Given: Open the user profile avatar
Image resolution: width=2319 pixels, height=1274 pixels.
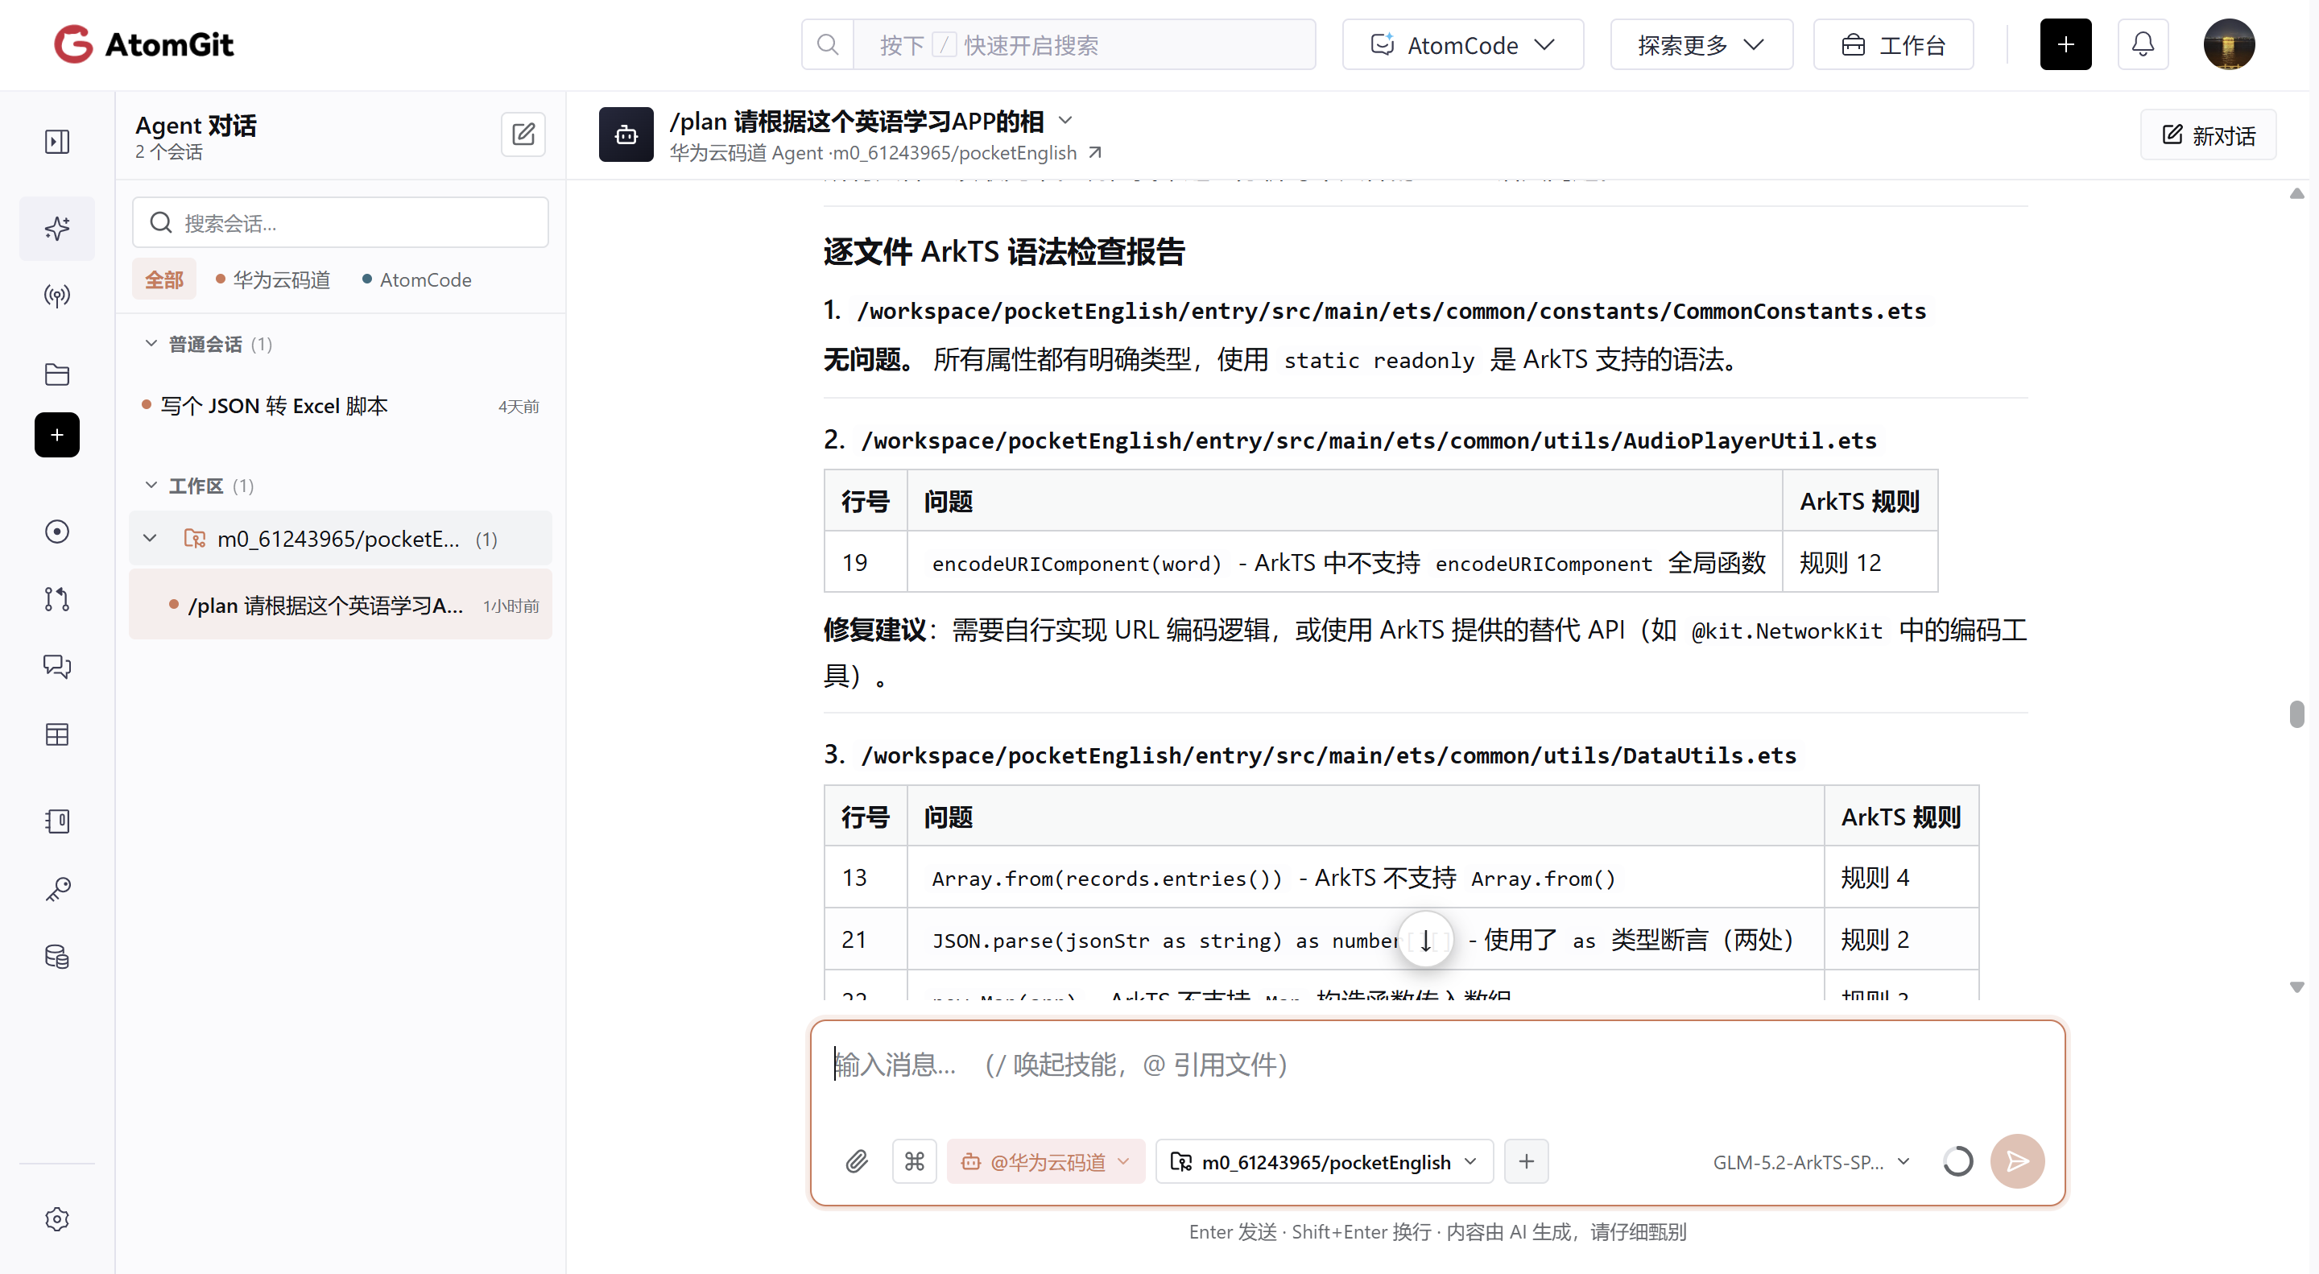Looking at the screenshot, I should [x=2228, y=44].
